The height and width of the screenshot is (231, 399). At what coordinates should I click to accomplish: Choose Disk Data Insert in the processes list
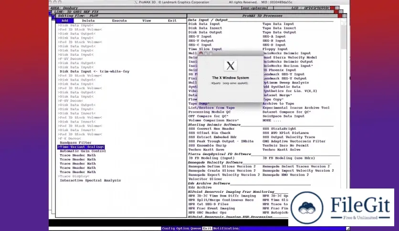pyautogui.click(x=205, y=28)
